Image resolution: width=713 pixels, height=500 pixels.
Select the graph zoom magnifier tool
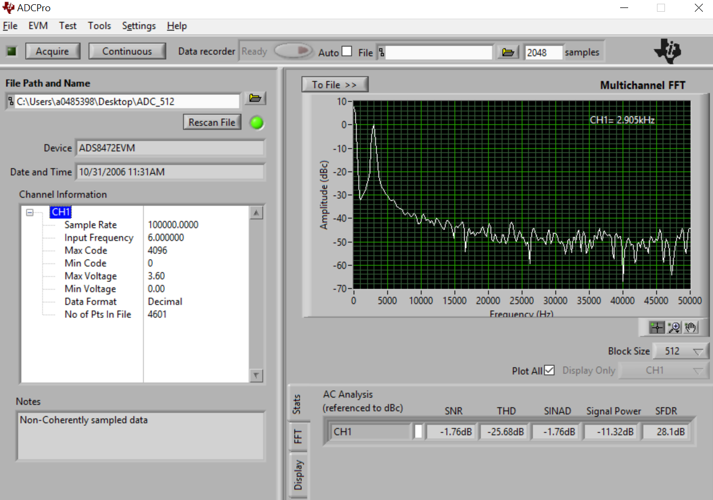(x=674, y=327)
